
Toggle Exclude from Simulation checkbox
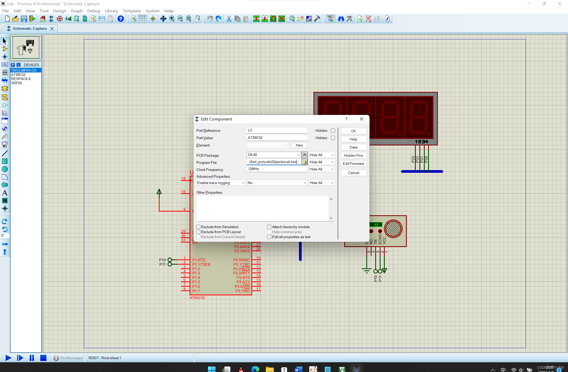tap(198, 226)
